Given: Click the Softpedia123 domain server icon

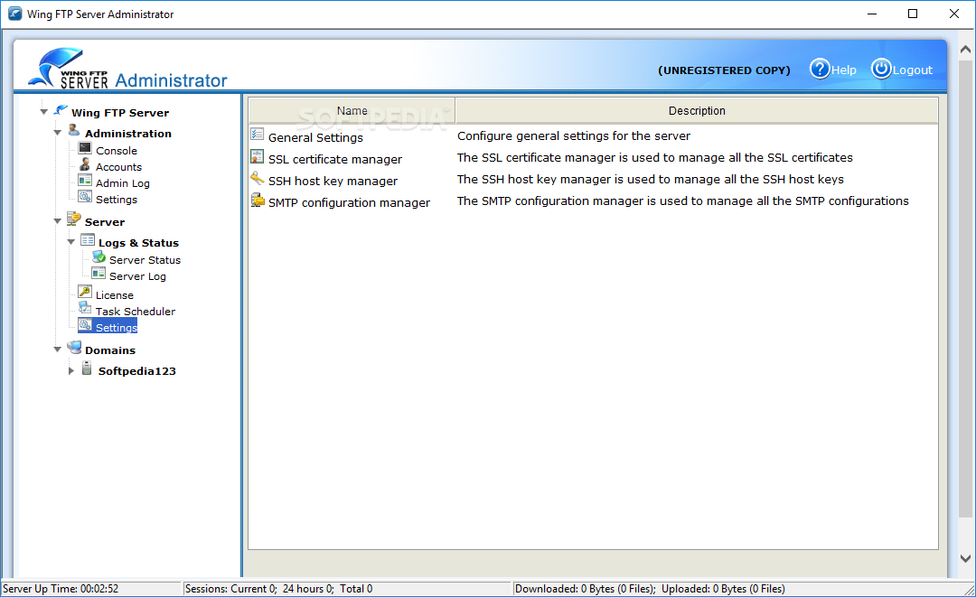Looking at the screenshot, I should pos(87,368).
